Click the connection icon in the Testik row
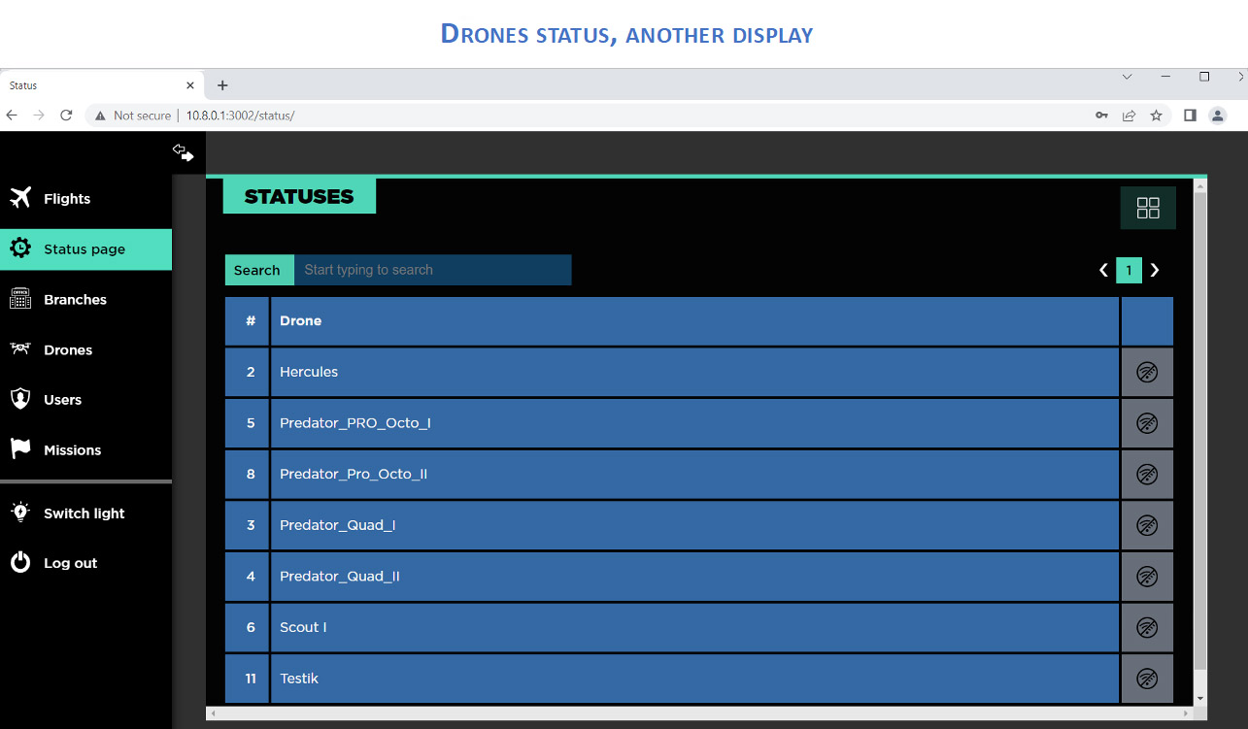 point(1147,679)
